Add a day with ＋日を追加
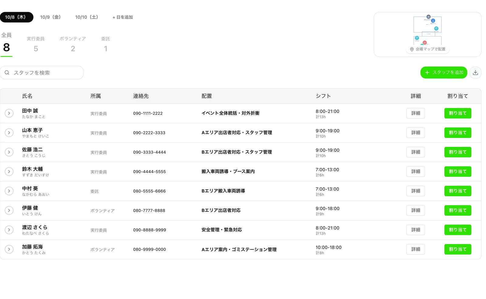This screenshot has width=486, height=299. (123, 17)
